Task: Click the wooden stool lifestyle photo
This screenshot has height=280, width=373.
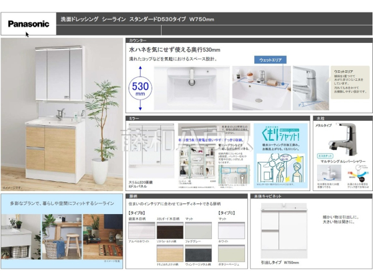Action: coord(62,236)
